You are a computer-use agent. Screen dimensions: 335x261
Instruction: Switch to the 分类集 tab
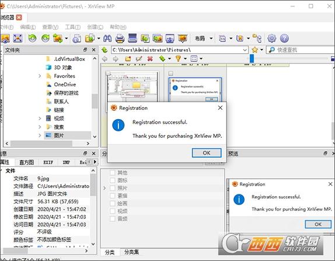point(132,252)
